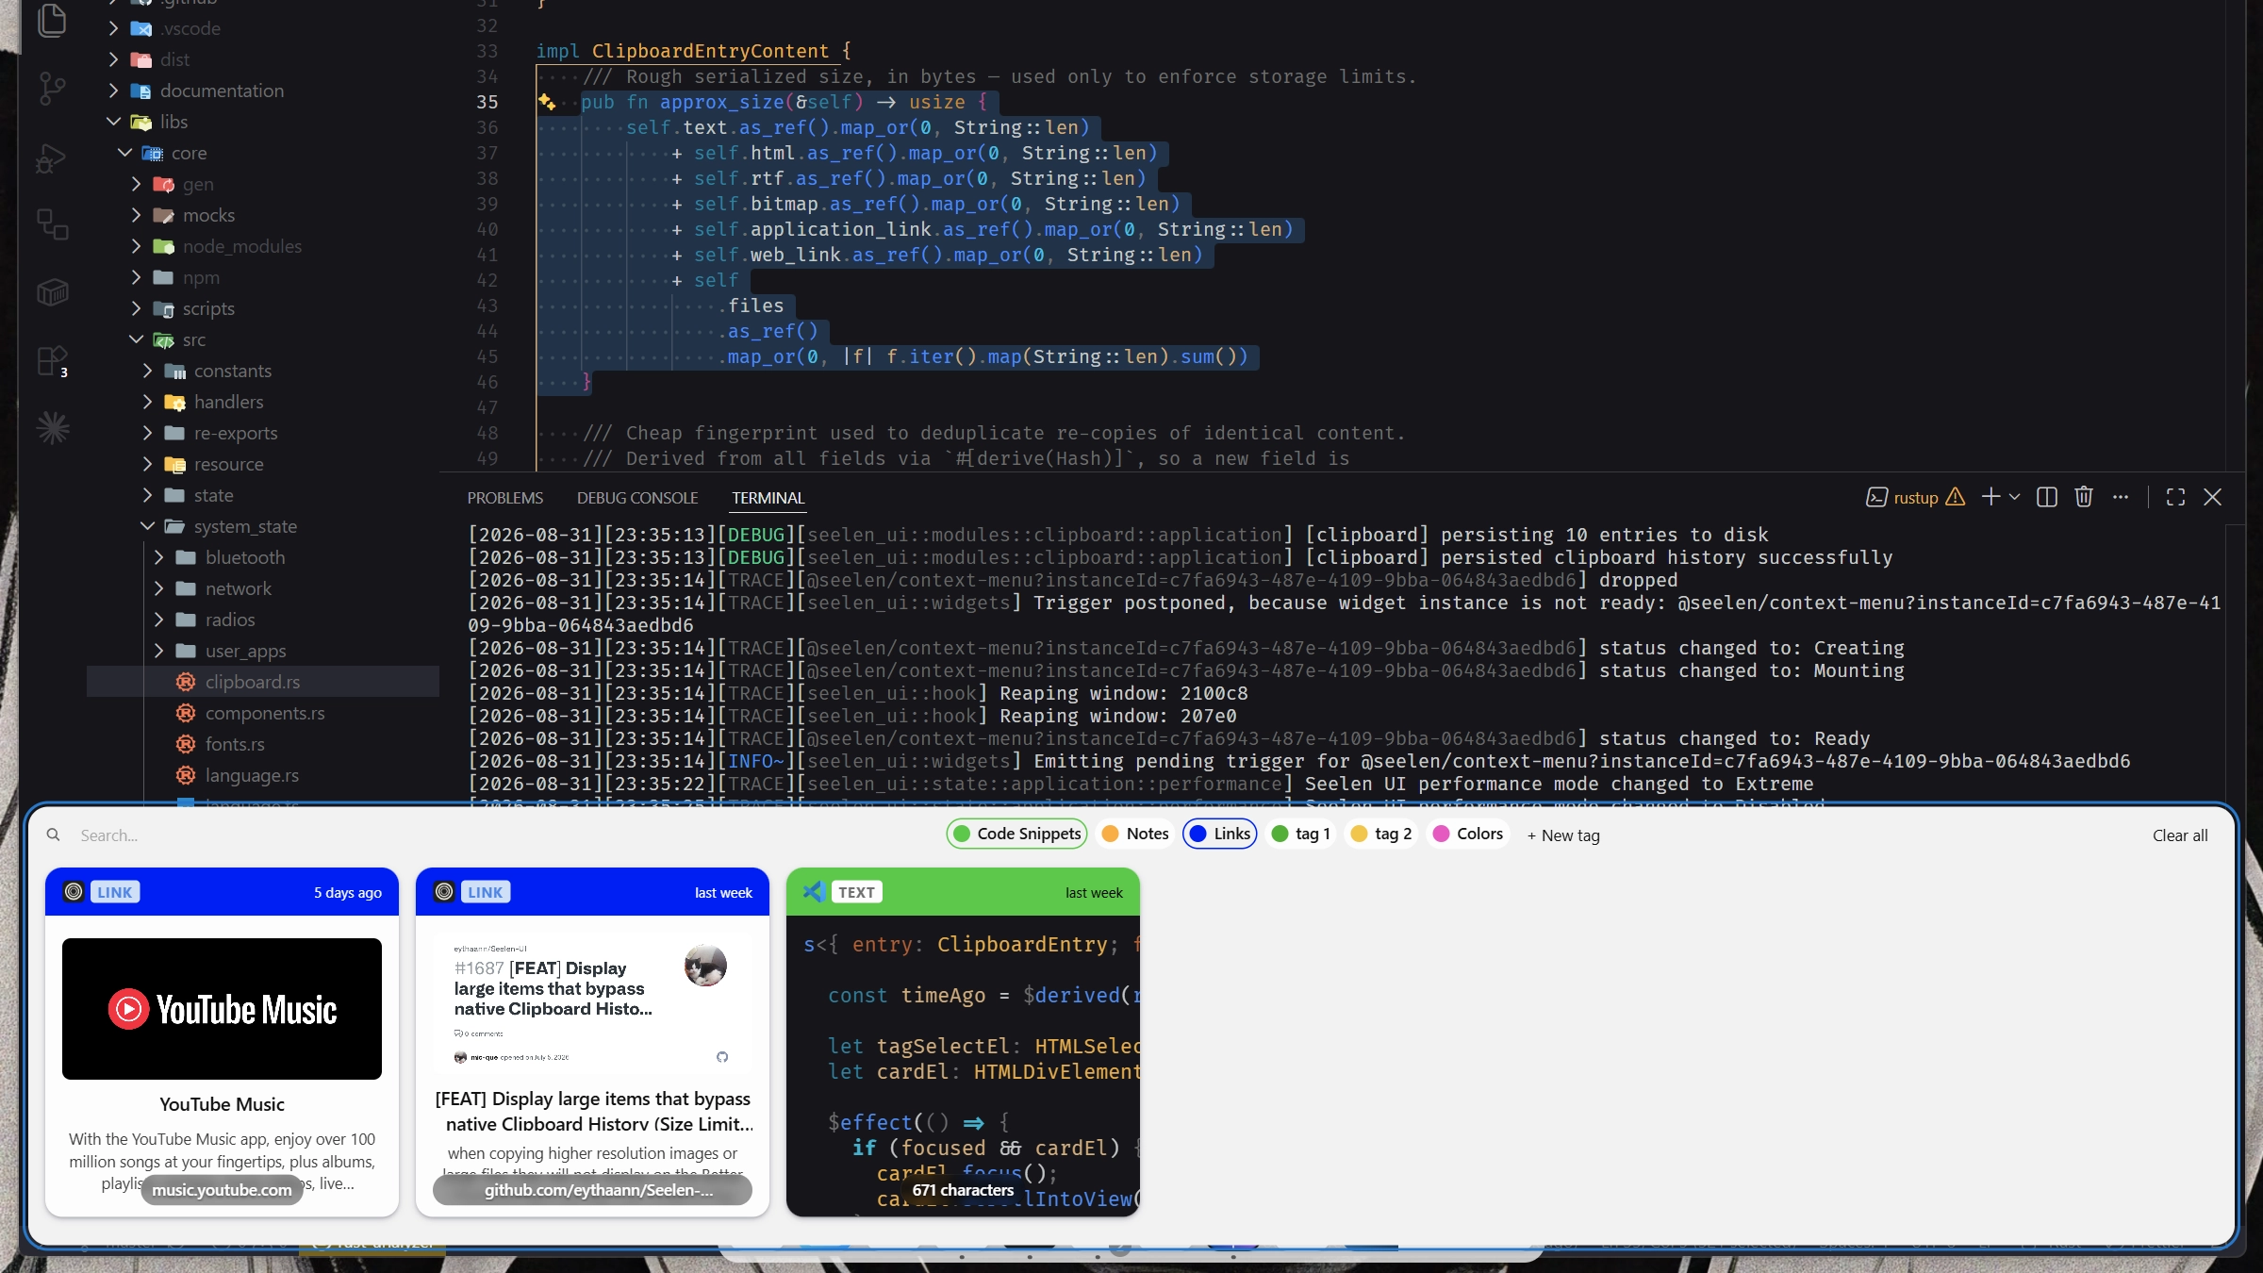Open the new terminal profile dropdown arrow
Screen dimensions: 2263x1273
[x=2015, y=497]
